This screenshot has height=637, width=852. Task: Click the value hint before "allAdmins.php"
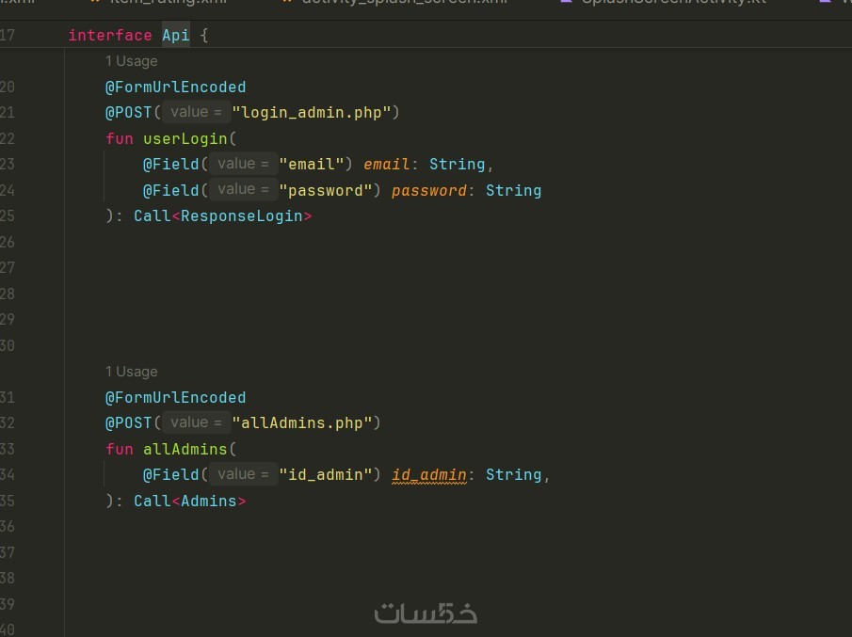[196, 422]
